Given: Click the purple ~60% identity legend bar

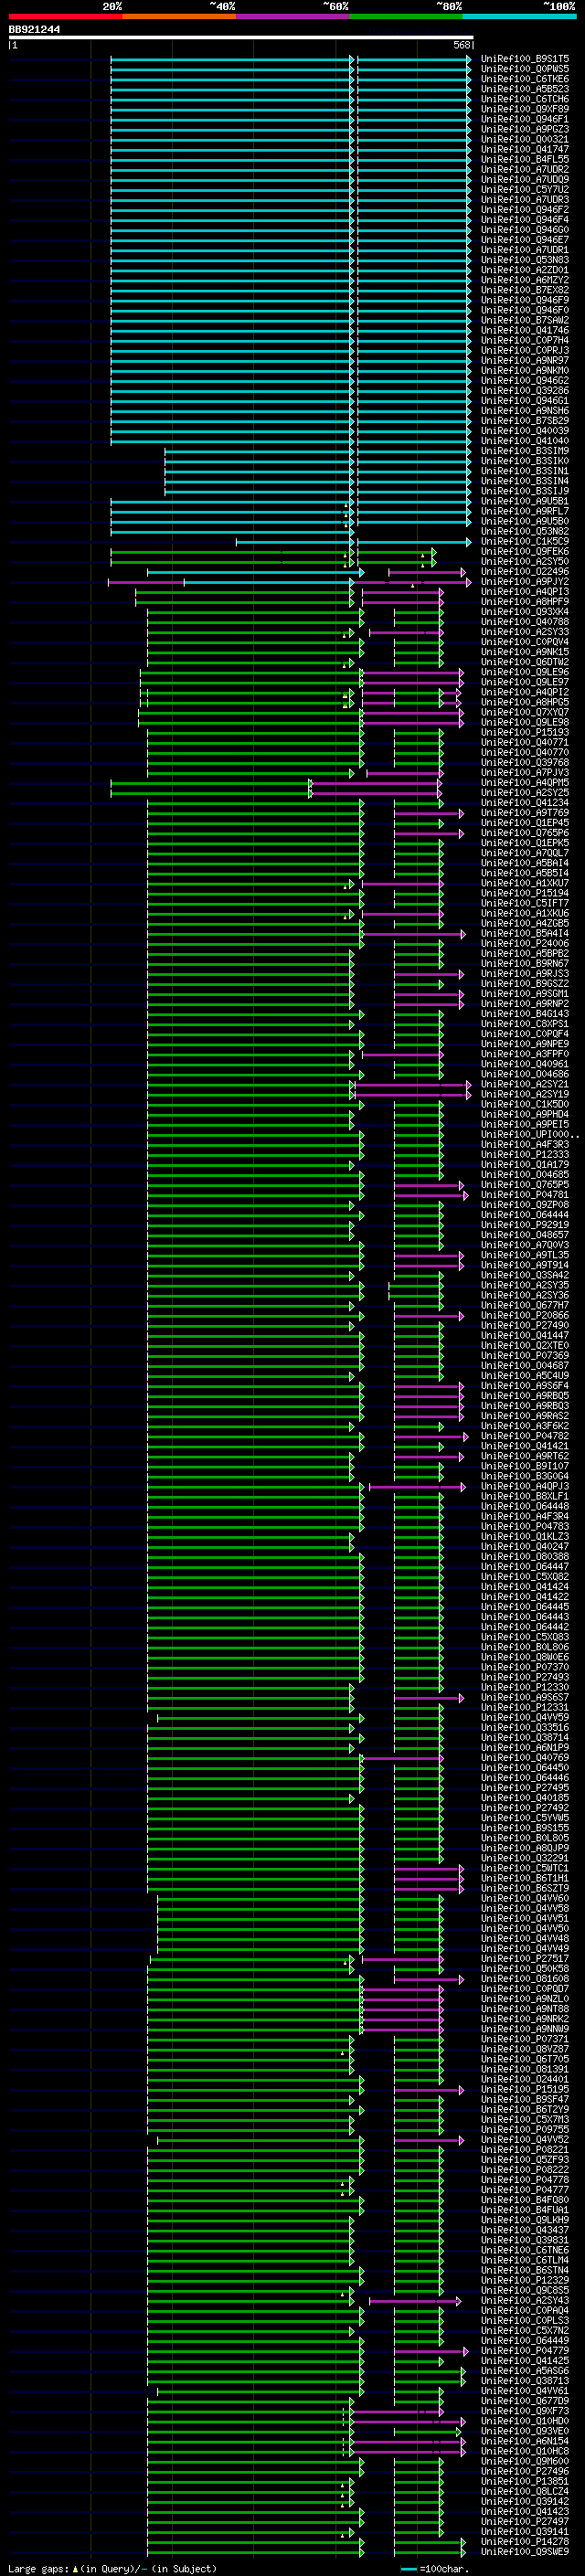Looking at the screenshot, I should pos(292,16).
